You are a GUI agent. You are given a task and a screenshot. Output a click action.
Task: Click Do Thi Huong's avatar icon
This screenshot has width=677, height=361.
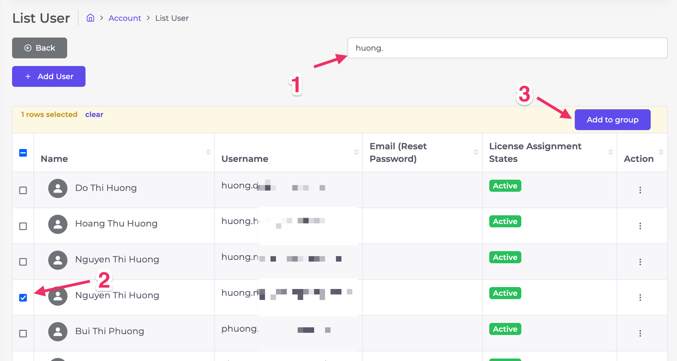[x=58, y=188]
